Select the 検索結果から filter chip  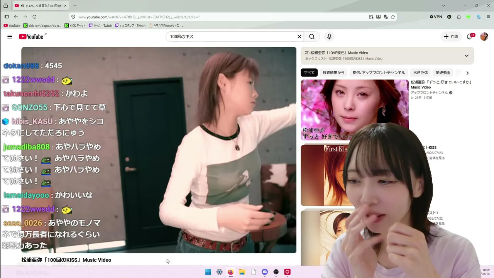click(x=334, y=73)
